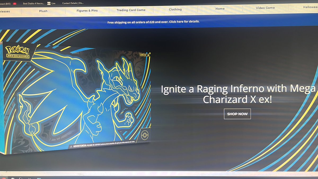The width and height of the screenshot is (318, 179).
Task: Open the Video Game menu
Action: [265, 8]
